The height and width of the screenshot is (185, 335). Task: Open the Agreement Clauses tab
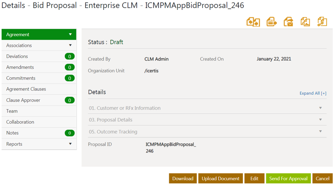(26, 89)
